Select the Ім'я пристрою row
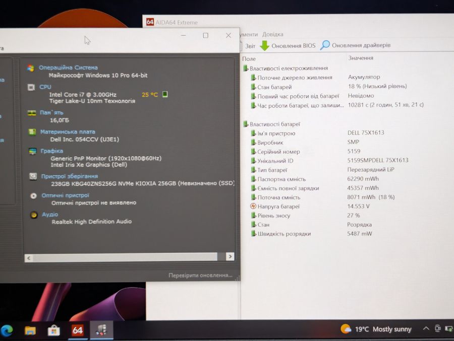The width and height of the screenshot is (454, 341). (348, 133)
